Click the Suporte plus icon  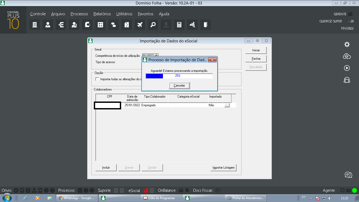116,190
